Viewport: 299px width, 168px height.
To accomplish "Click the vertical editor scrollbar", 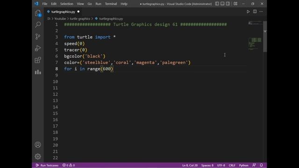I will coord(265,36).
